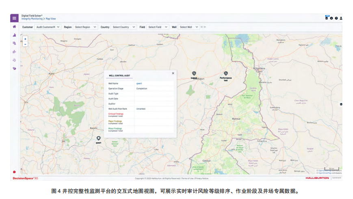The image size is (353, 199).
Task: Click the red alert icon at sidebar bottom
Action: coord(14,172)
